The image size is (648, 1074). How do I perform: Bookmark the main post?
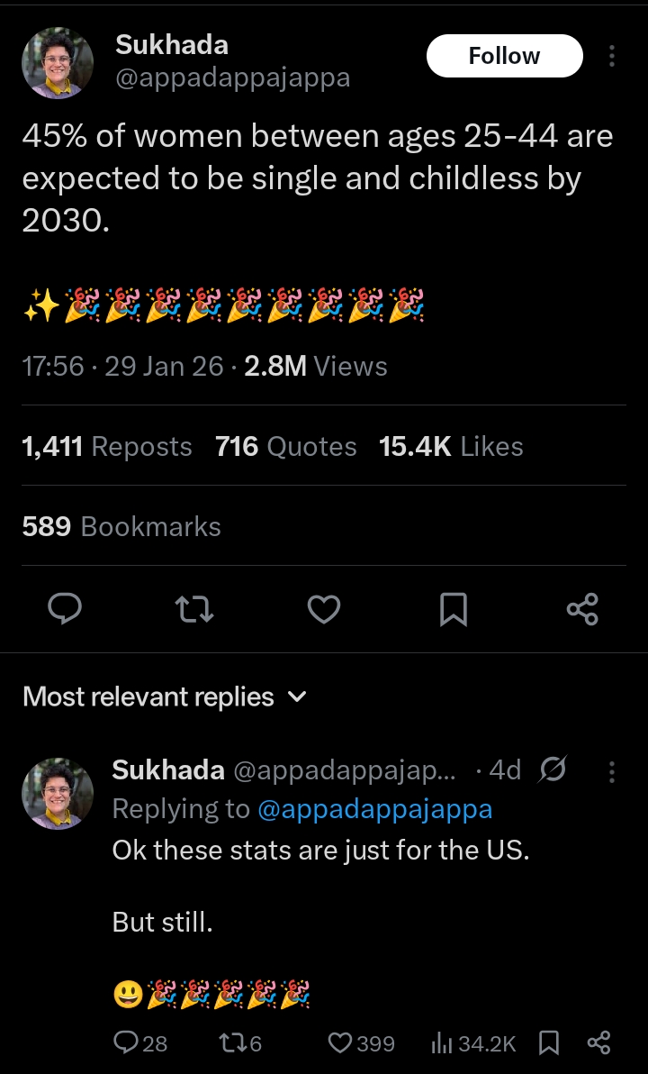click(x=453, y=610)
